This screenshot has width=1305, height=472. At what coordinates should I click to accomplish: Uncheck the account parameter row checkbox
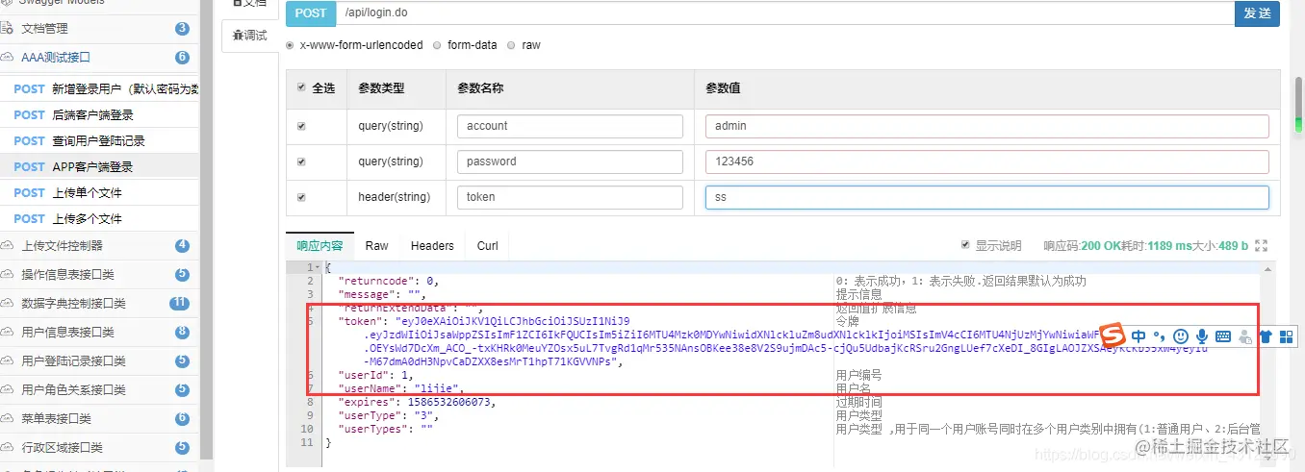301,126
